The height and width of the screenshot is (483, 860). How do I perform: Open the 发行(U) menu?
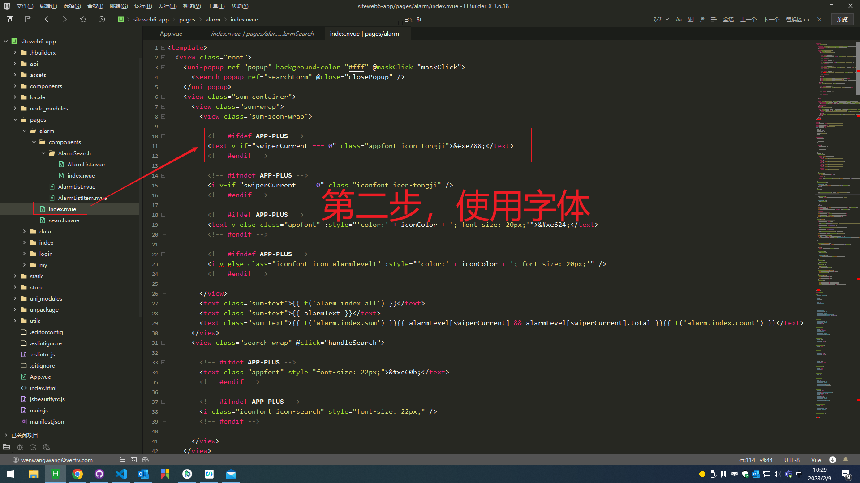(x=168, y=6)
